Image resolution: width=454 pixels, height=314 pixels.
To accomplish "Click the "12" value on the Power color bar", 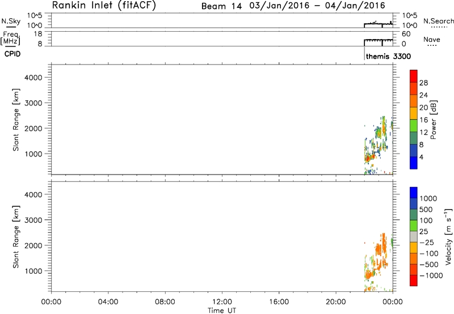I will (x=423, y=133).
